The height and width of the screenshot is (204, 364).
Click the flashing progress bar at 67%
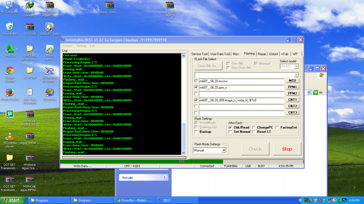click(x=182, y=161)
